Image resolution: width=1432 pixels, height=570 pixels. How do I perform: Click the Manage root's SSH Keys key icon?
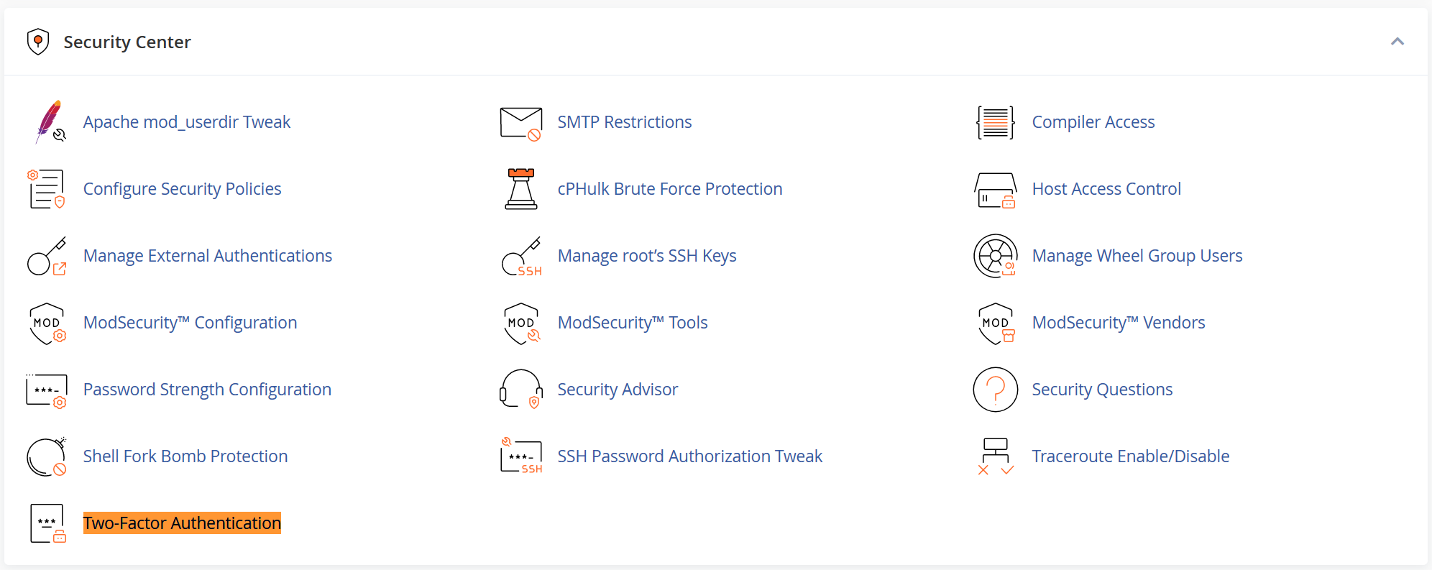tap(521, 257)
